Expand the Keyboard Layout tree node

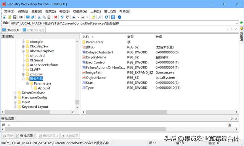[15, 107]
